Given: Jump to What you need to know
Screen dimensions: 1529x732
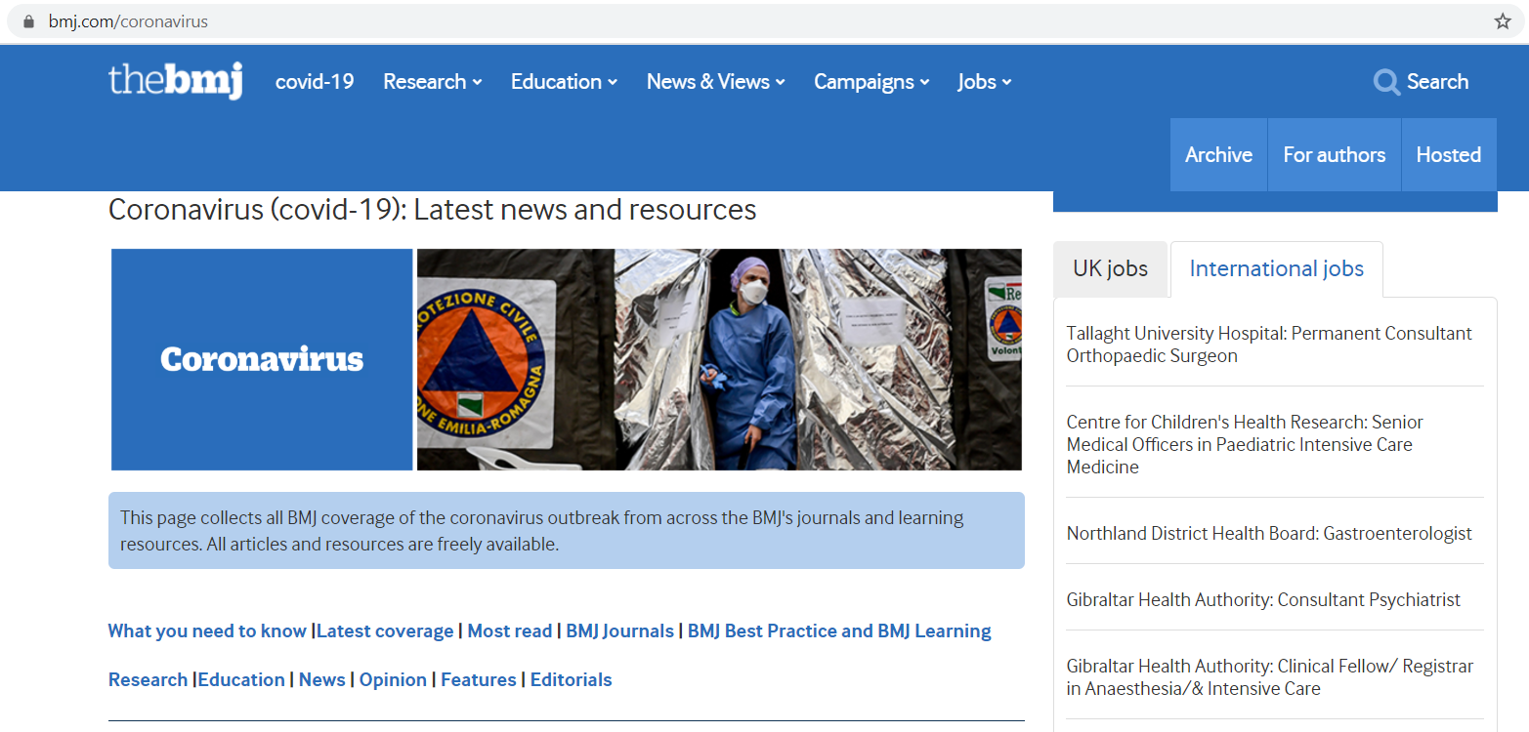Looking at the screenshot, I should click(x=207, y=631).
